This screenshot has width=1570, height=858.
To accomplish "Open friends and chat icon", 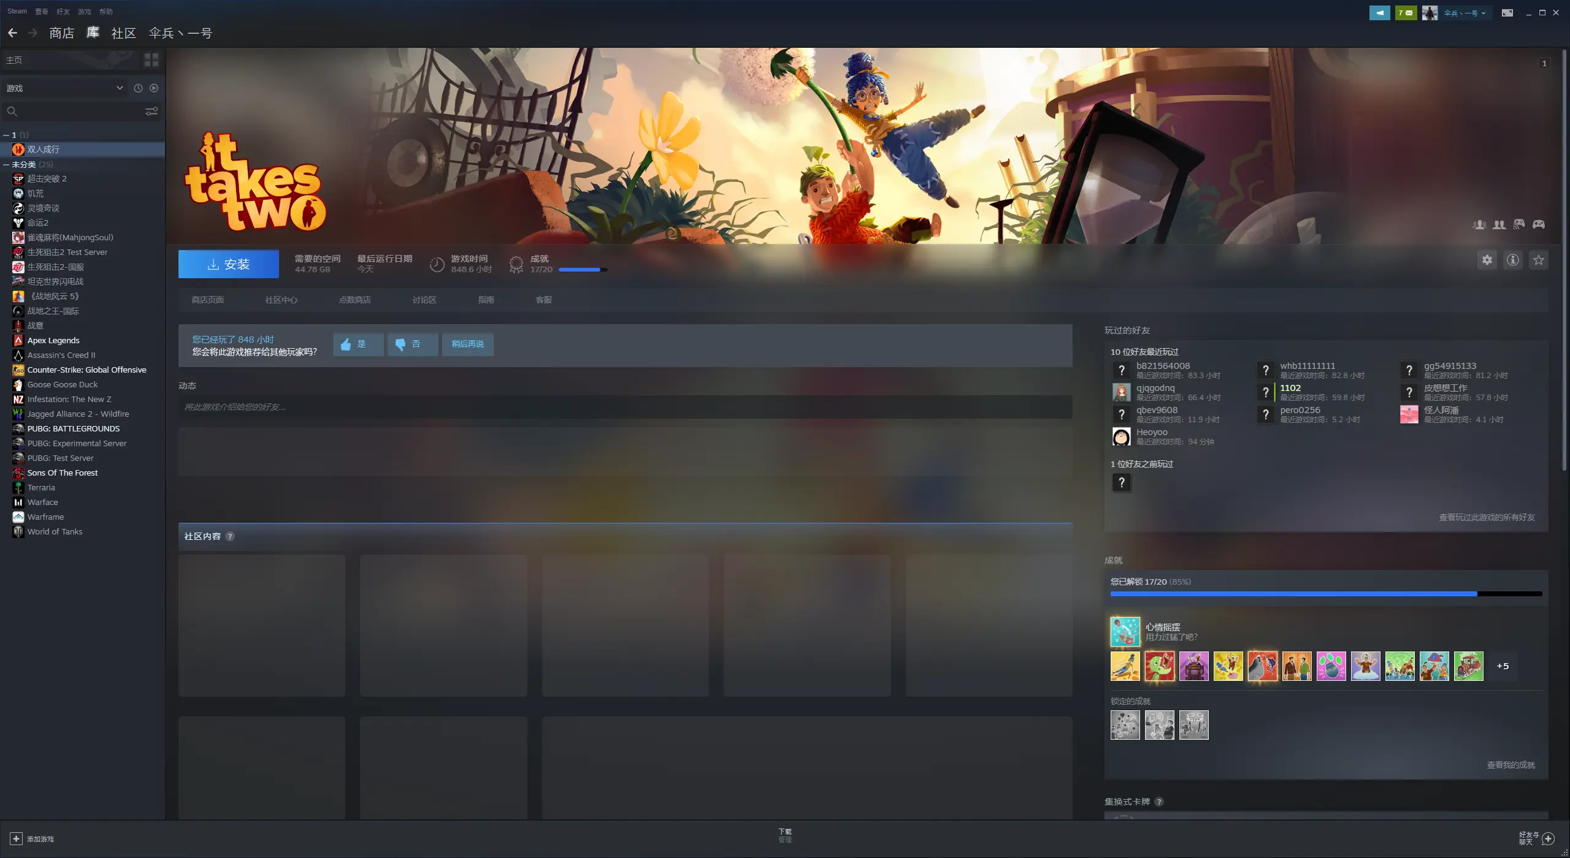I will tap(1548, 838).
